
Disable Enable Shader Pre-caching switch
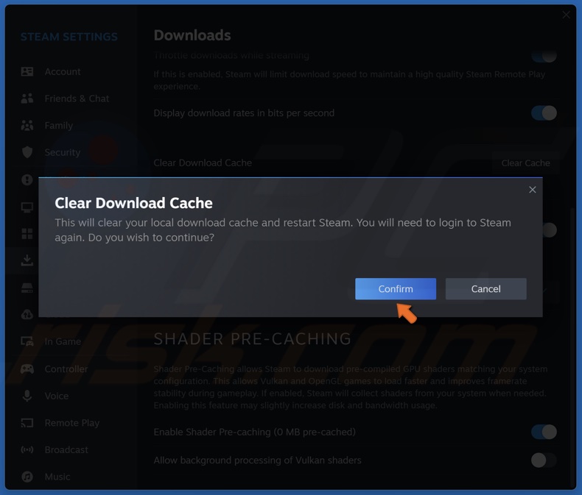coord(544,432)
